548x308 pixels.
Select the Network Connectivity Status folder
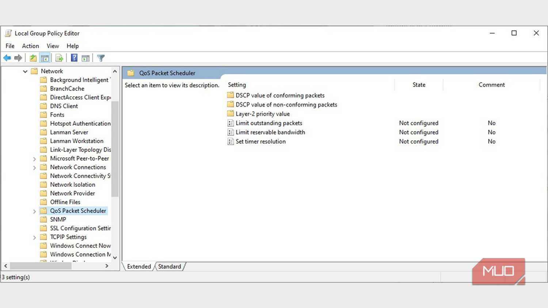(75, 176)
